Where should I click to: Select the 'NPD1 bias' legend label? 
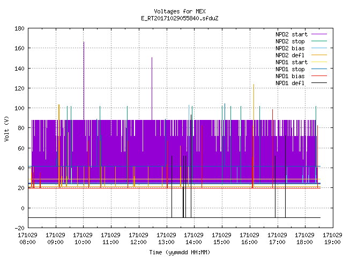(290, 76)
